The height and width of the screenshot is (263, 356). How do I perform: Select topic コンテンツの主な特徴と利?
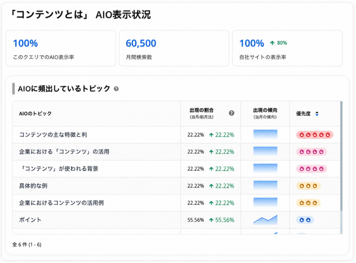coord(53,135)
